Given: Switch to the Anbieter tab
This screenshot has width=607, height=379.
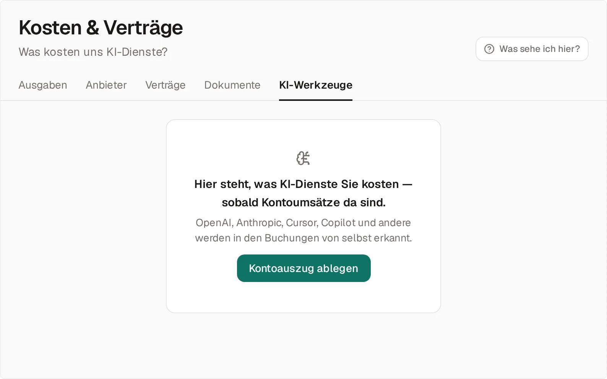Looking at the screenshot, I should click(x=106, y=85).
